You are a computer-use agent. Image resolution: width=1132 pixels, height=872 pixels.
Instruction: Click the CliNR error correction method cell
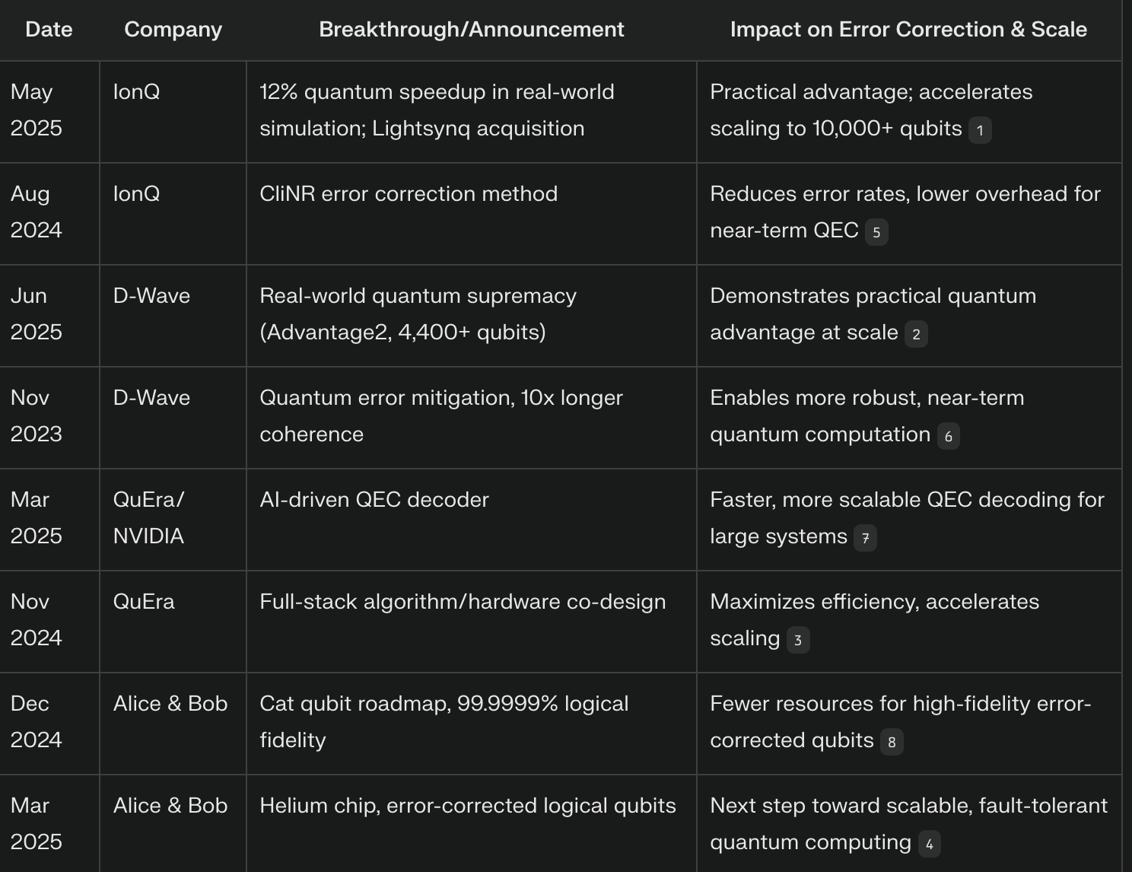point(409,194)
